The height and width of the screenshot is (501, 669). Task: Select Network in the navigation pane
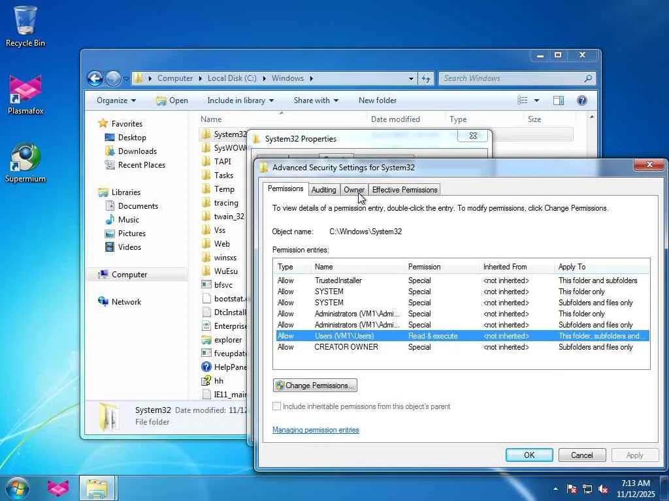pos(126,302)
